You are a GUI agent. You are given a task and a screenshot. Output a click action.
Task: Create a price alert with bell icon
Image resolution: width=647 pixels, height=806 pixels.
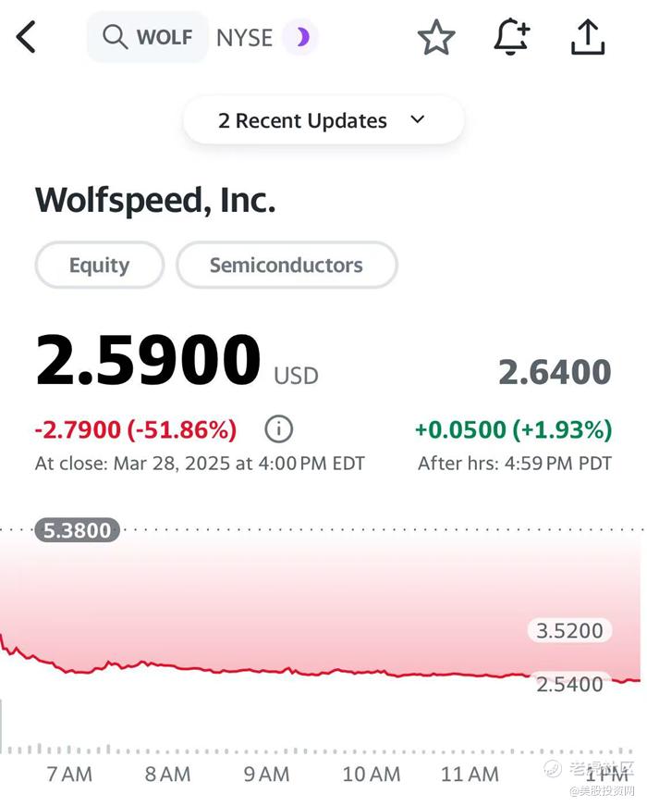pyautogui.click(x=511, y=38)
